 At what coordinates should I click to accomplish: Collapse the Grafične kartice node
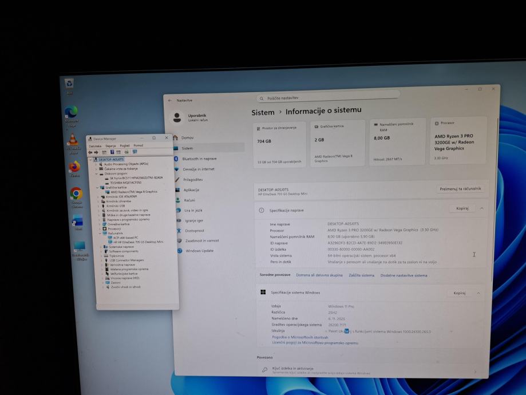pyautogui.click(x=98, y=188)
